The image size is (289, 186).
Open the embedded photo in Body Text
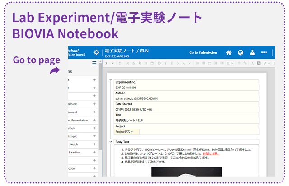click(186, 172)
